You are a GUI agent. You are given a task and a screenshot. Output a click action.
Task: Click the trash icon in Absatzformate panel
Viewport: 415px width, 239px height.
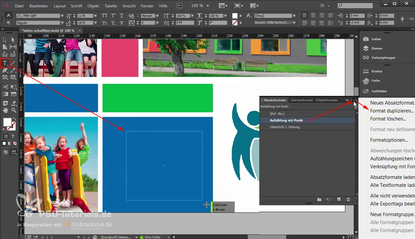tap(348, 199)
